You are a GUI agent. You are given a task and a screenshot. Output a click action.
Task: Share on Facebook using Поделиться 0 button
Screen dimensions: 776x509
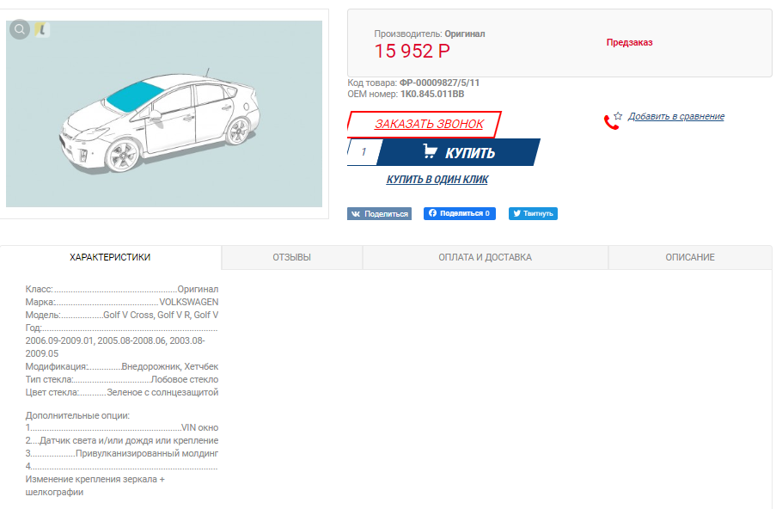[x=459, y=213]
